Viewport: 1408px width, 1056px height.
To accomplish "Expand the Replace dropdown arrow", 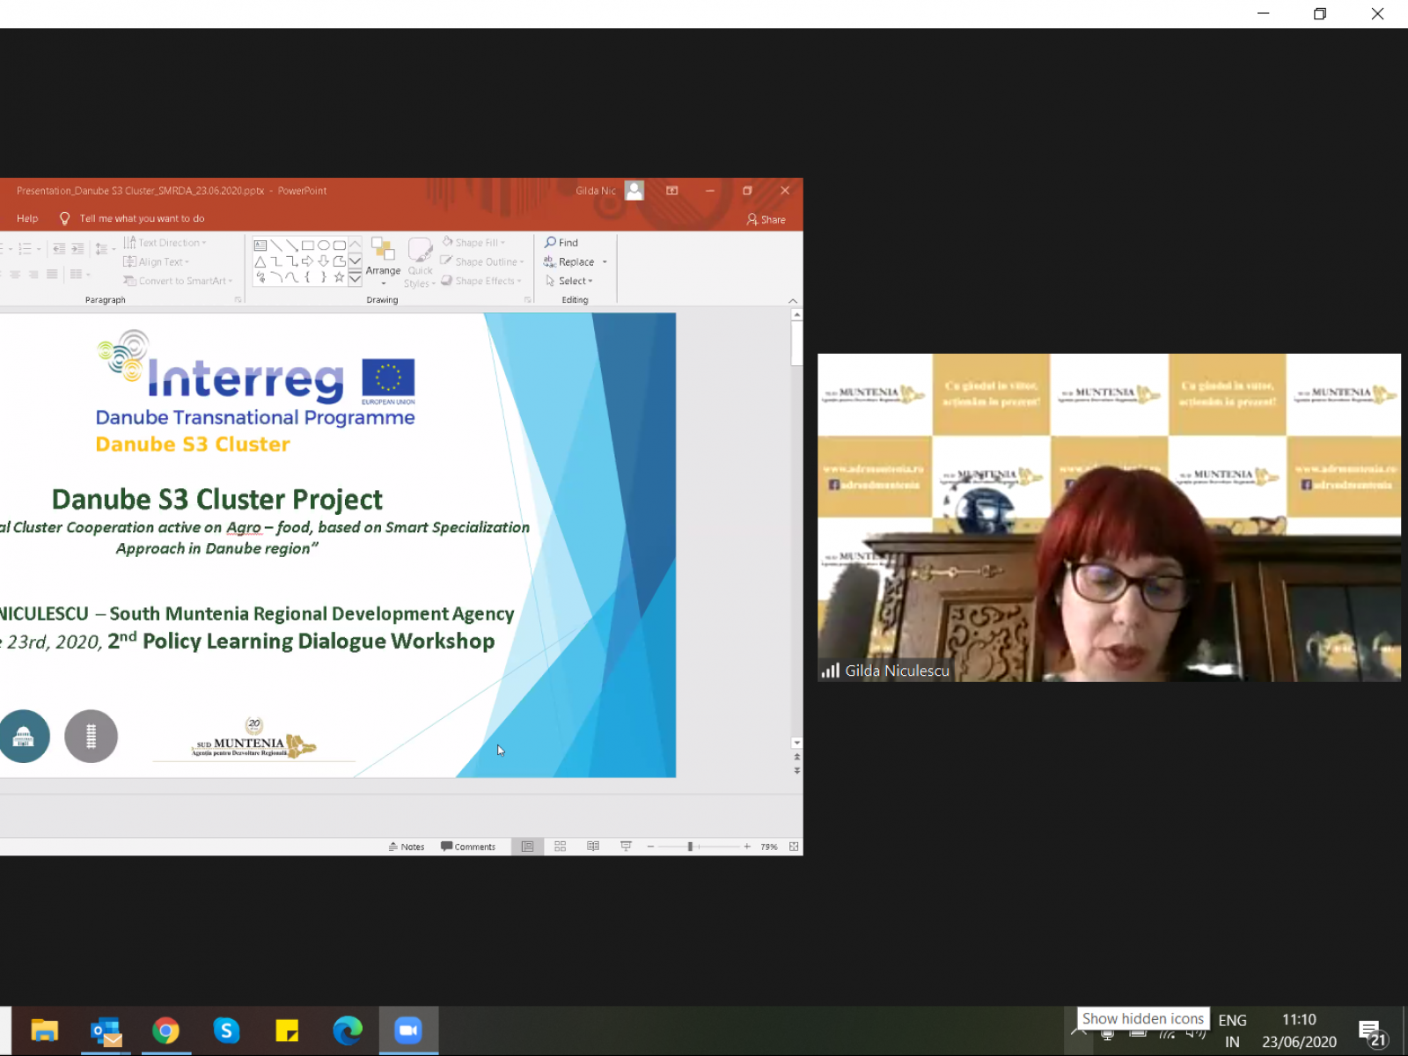I will click(x=605, y=262).
